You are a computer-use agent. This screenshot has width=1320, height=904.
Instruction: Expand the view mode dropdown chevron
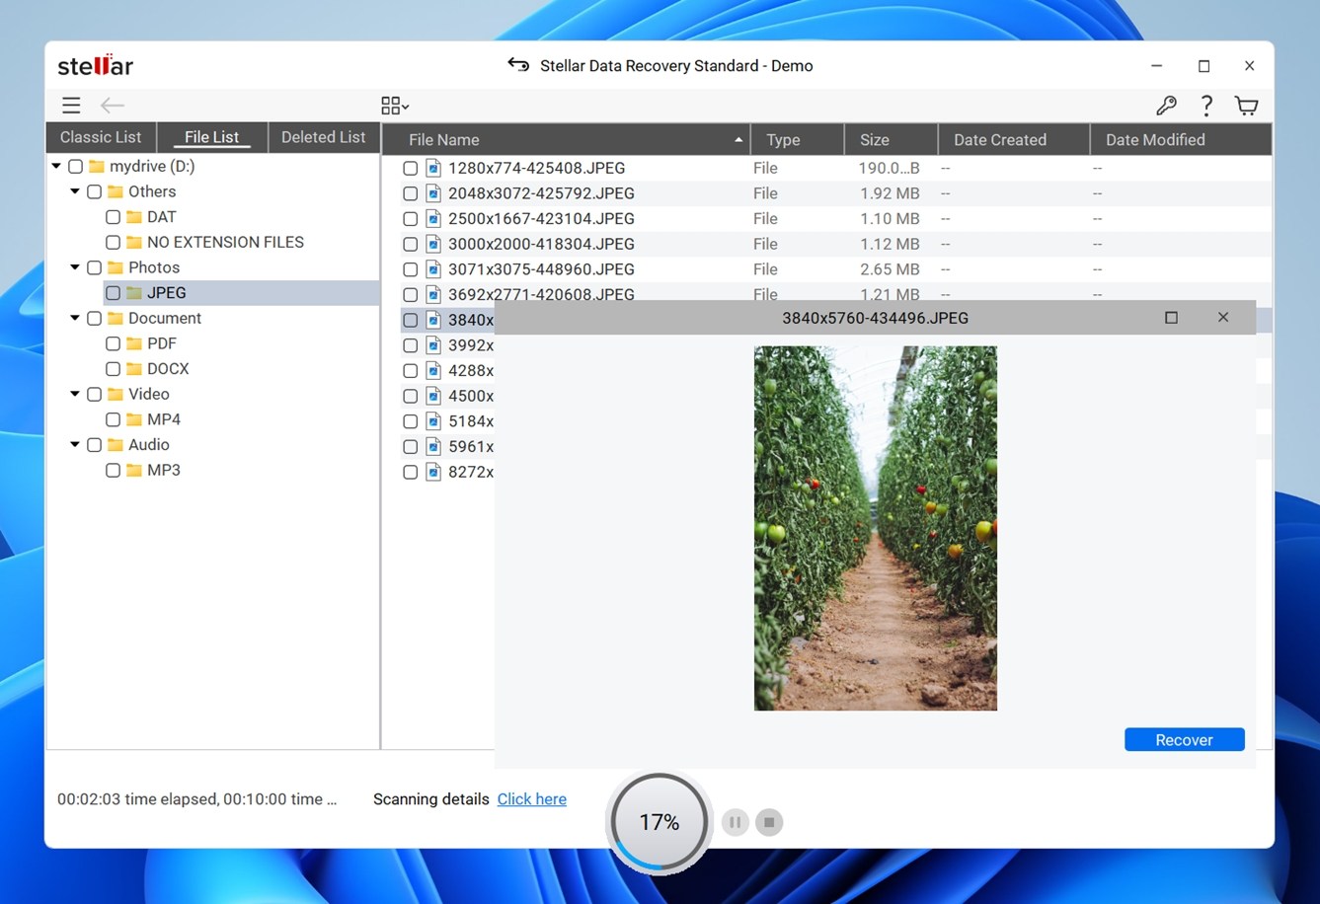[404, 106]
